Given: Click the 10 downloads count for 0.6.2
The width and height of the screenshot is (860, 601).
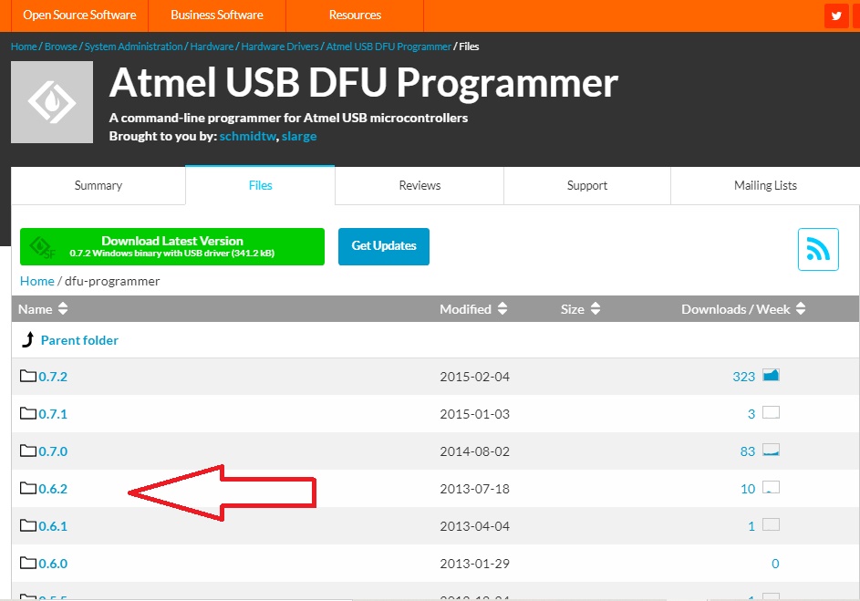Looking at the screenshot, I should (x=748, y=489).
